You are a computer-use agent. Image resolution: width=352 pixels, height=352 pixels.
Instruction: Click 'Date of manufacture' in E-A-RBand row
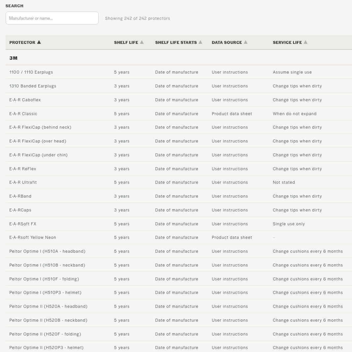(x=176, y=196)
